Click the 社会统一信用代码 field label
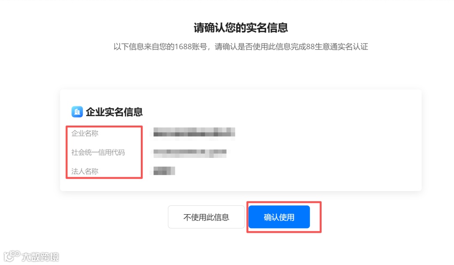The image size is (454, 265). (x=98, y=152)
